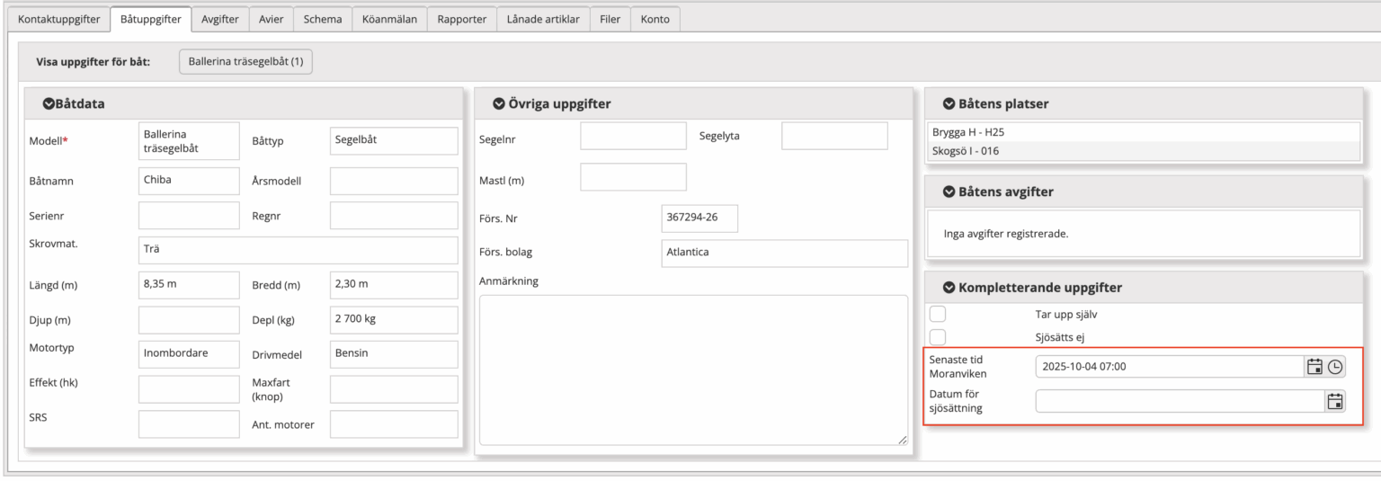Check the Tar upp själv checkbox
1381x481 pixels.
[938, 314]
